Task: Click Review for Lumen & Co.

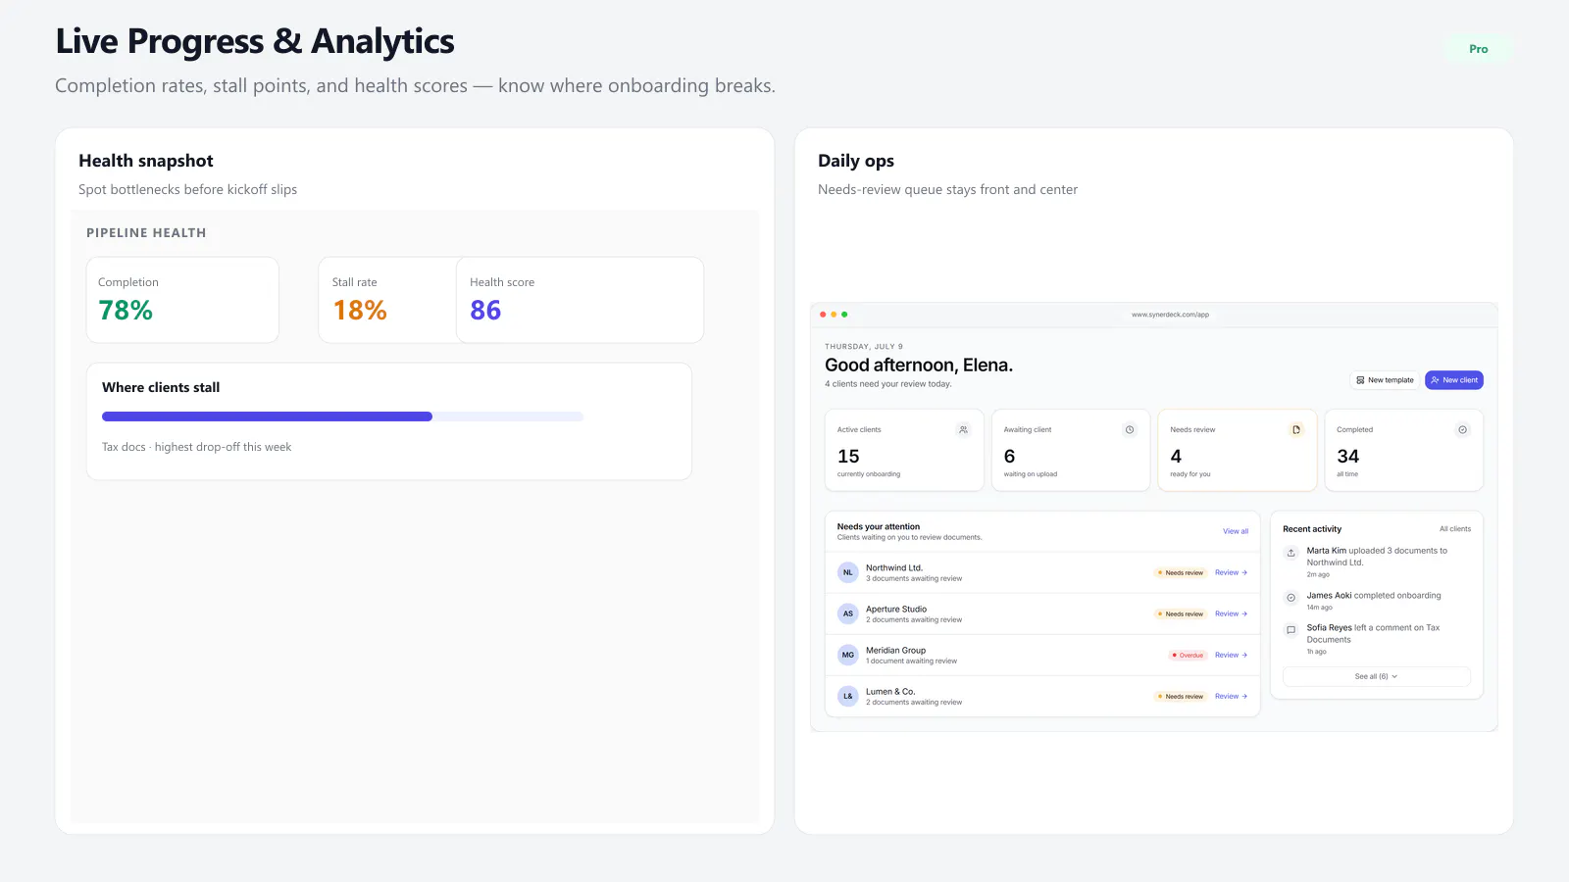Action: [x=1231, y=696]
